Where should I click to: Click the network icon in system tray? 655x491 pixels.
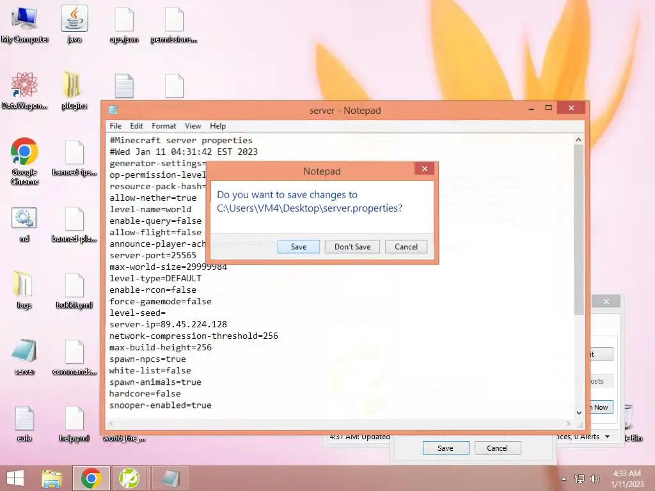[x=580, y=478]
